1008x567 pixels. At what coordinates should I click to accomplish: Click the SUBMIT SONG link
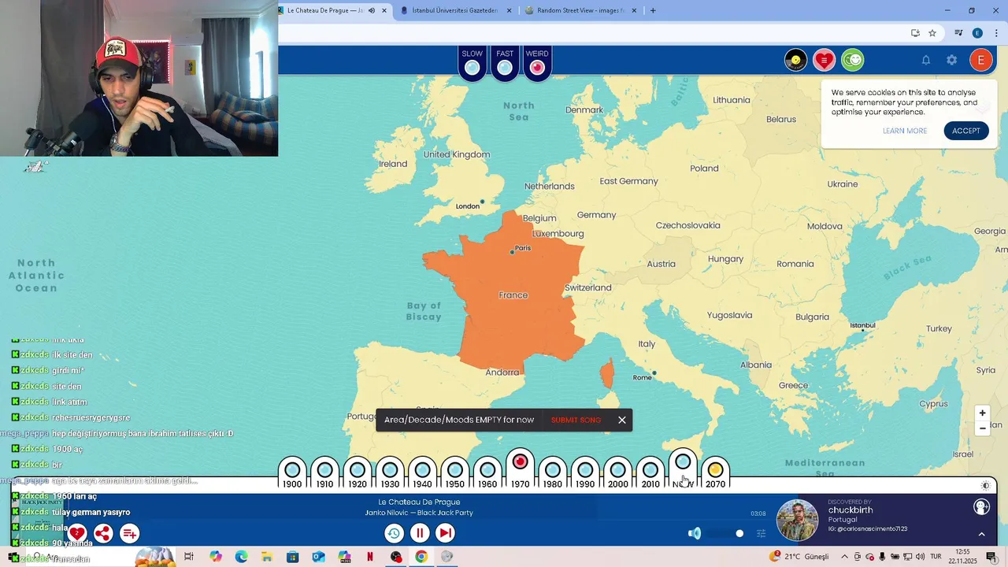click(x=576, y=420)
